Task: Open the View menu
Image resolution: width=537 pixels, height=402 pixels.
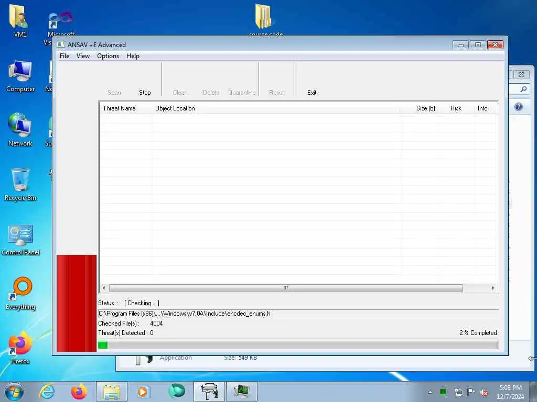Action: (83, 56)
